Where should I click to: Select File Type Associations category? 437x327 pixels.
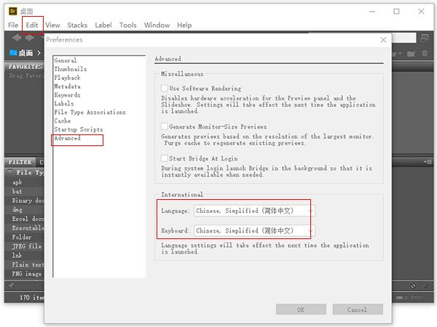click(90, 112)
